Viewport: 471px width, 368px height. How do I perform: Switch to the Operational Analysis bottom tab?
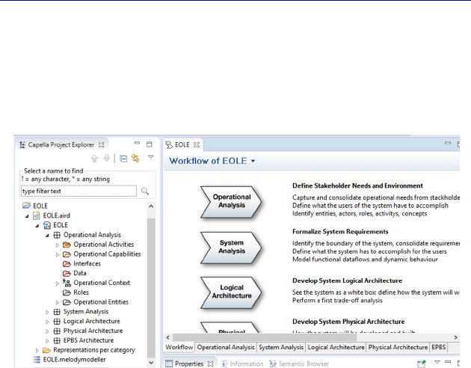click(226, 347)
